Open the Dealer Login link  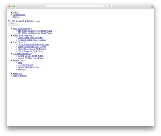[x=34, y=21]
